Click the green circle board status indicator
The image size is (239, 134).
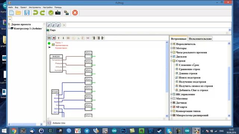click(x=49, y=43)
